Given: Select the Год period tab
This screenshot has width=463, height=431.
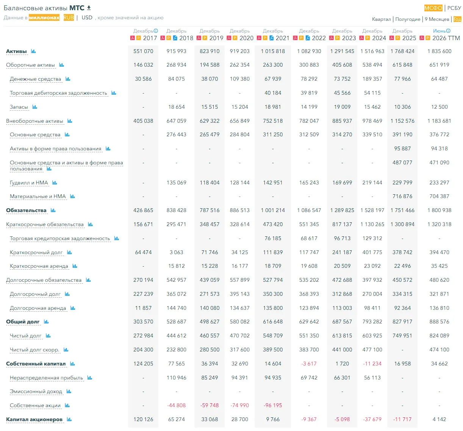Looking at the screenshot, I should (457, 19).
